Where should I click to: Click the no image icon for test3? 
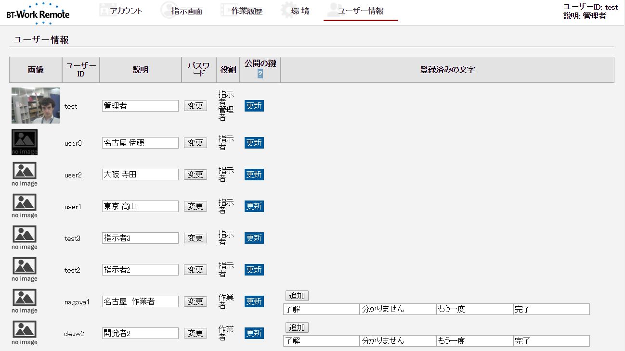(25, 238)
